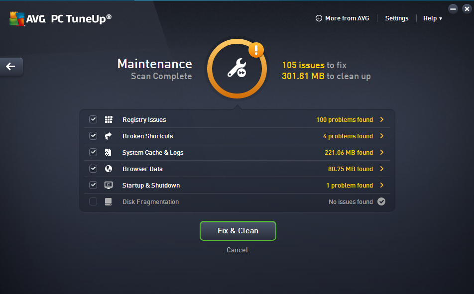Click the System Cache & Logs file icon
Image resolution: width=474 pixels, height=294 pixels.
click(x=108, y=152)
